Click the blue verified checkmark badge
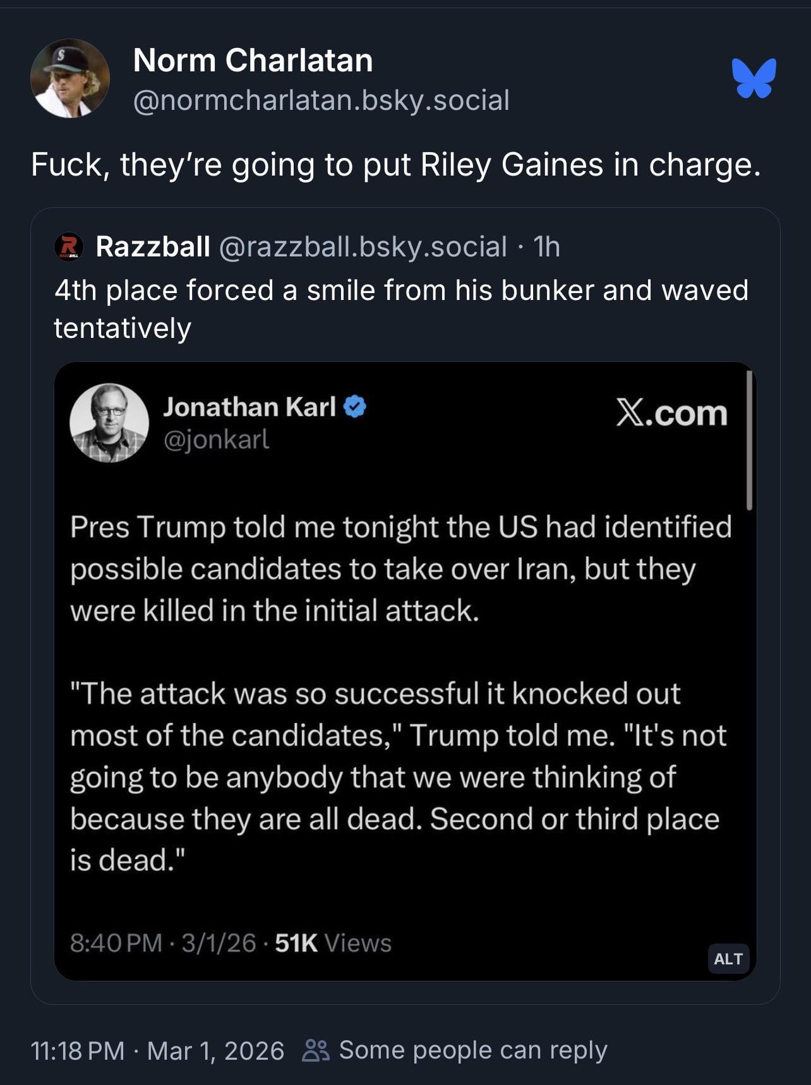The width and height of the screenshot is (811, 1085). click(355, 407)
